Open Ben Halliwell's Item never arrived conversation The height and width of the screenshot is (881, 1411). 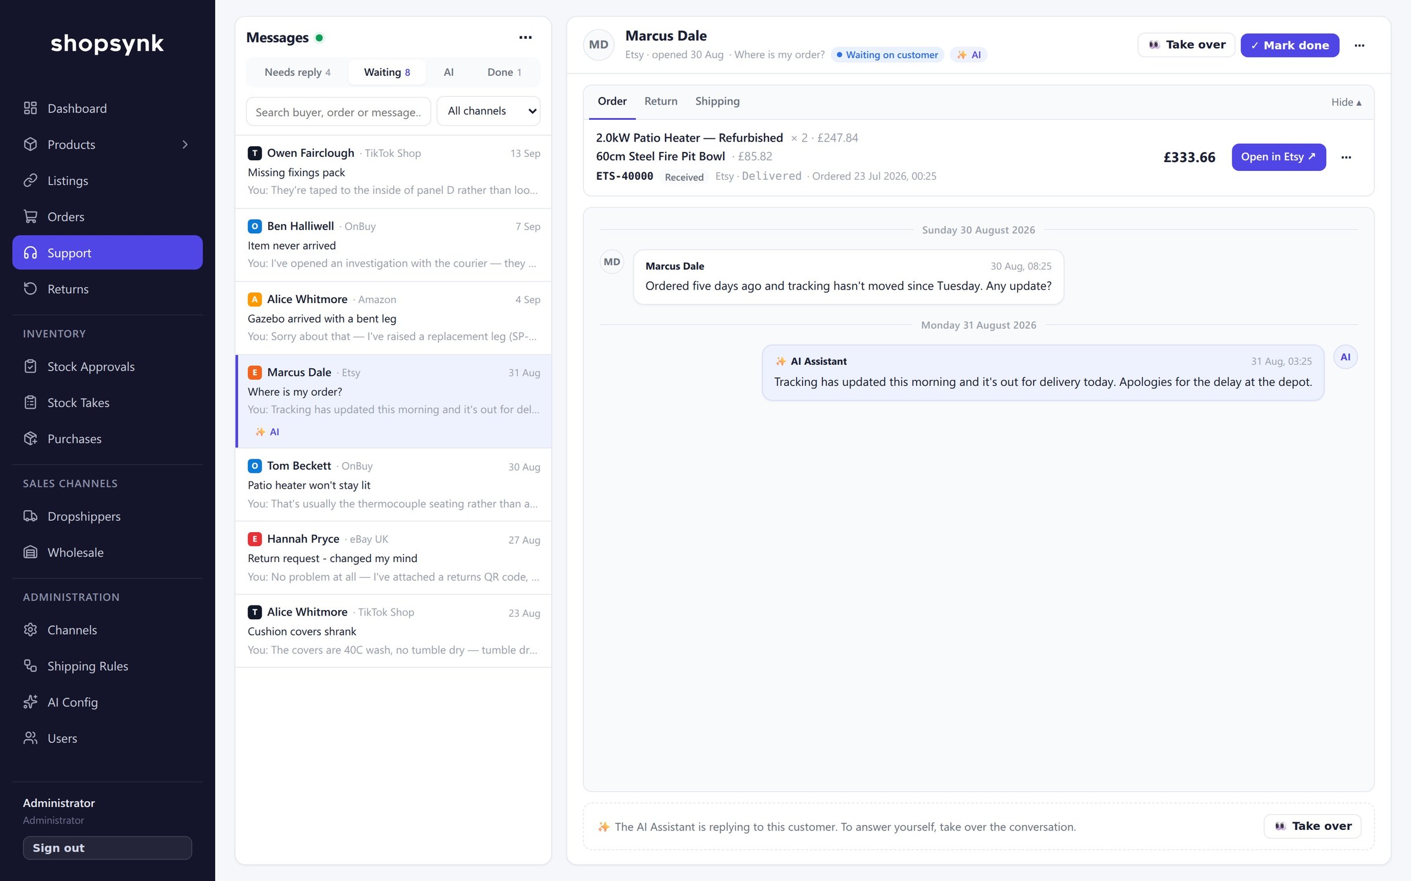coord(393,245)
